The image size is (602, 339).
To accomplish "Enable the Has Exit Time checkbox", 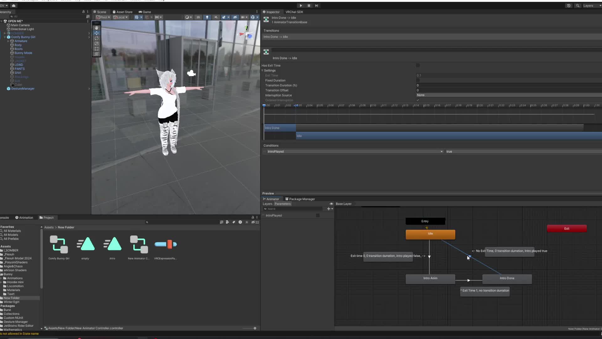I will 418,65.
